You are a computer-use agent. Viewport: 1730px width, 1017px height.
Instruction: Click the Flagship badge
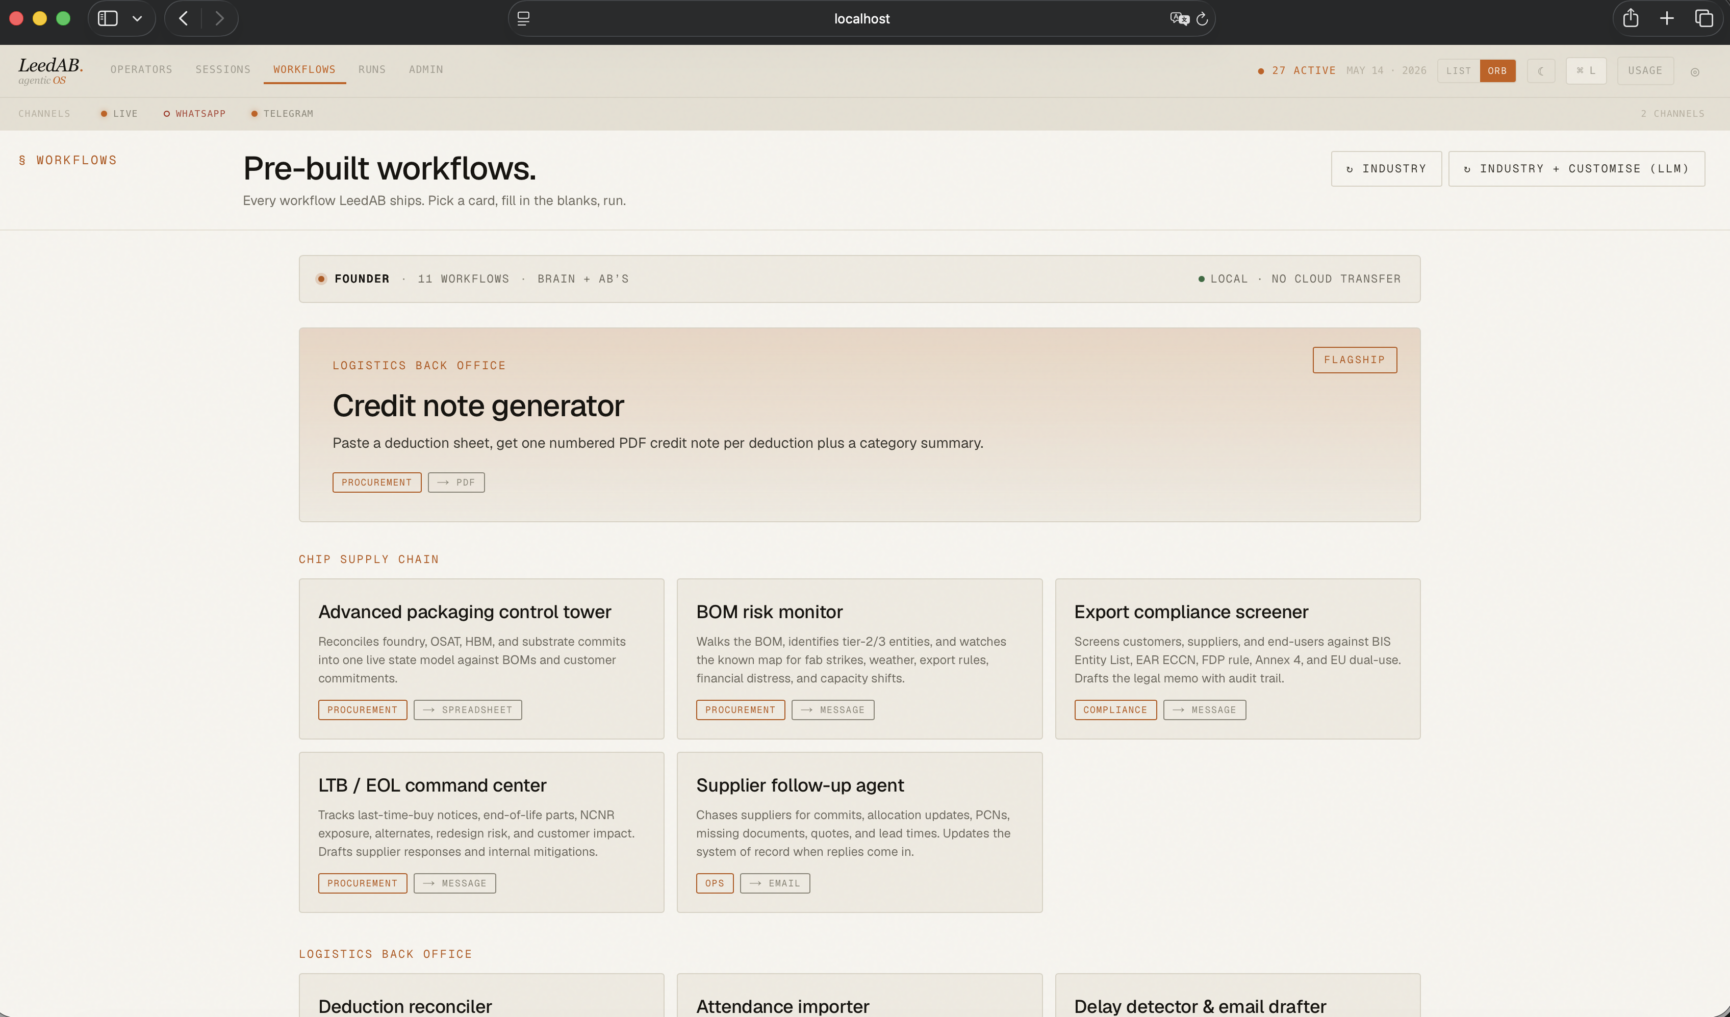point(1355,360)
